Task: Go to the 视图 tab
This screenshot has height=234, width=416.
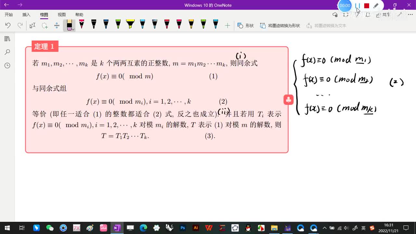Action: [62, 15]
